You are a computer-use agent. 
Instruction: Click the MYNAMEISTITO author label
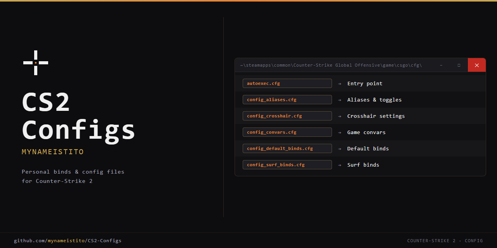pos(53,152)
